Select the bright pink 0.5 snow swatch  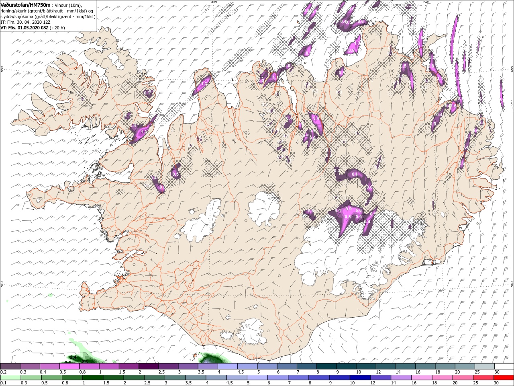69,366
